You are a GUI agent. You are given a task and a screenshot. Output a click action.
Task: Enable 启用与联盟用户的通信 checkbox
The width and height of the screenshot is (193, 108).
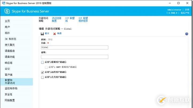point(43,62)
